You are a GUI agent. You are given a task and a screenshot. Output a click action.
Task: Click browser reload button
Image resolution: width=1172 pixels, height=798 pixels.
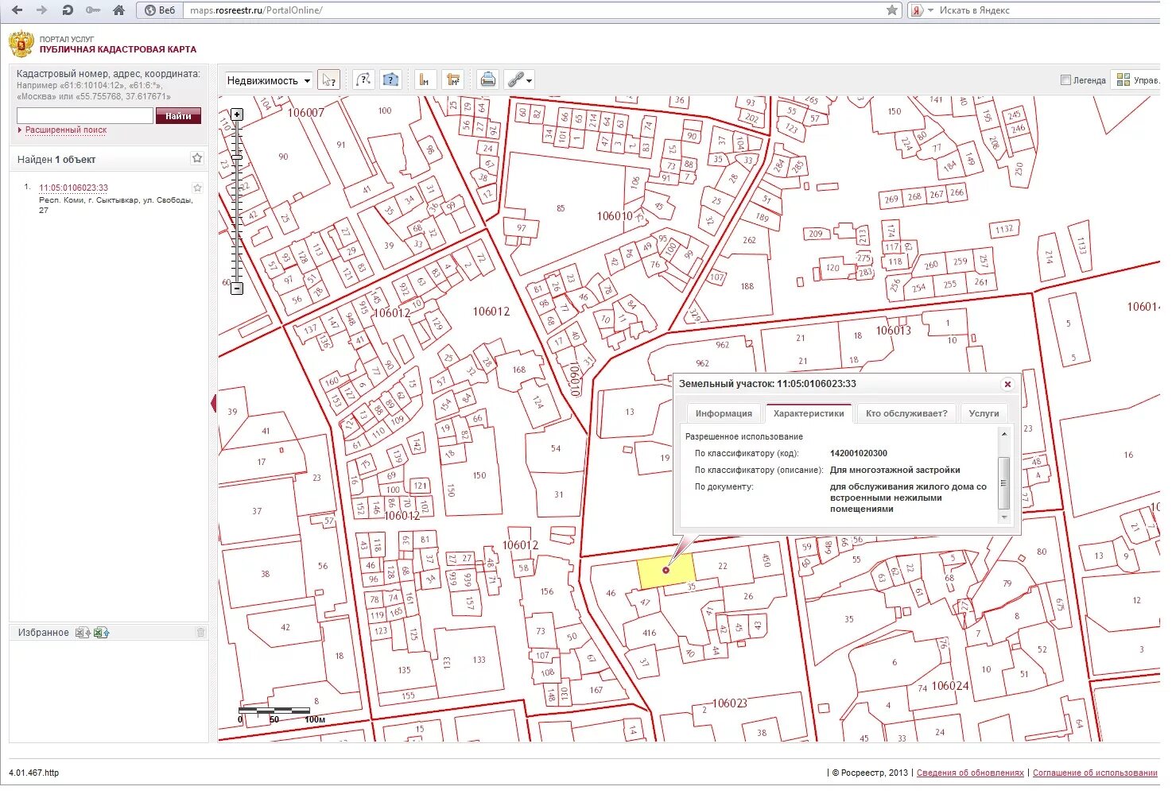point(68,10)
